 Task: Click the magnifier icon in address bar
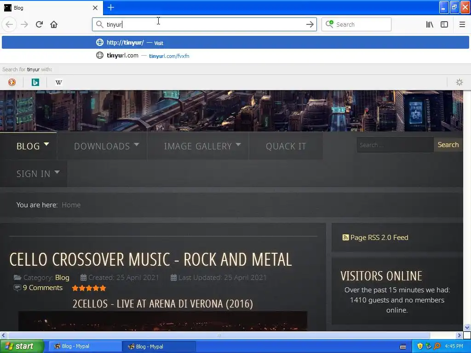[x=99, y=24]
